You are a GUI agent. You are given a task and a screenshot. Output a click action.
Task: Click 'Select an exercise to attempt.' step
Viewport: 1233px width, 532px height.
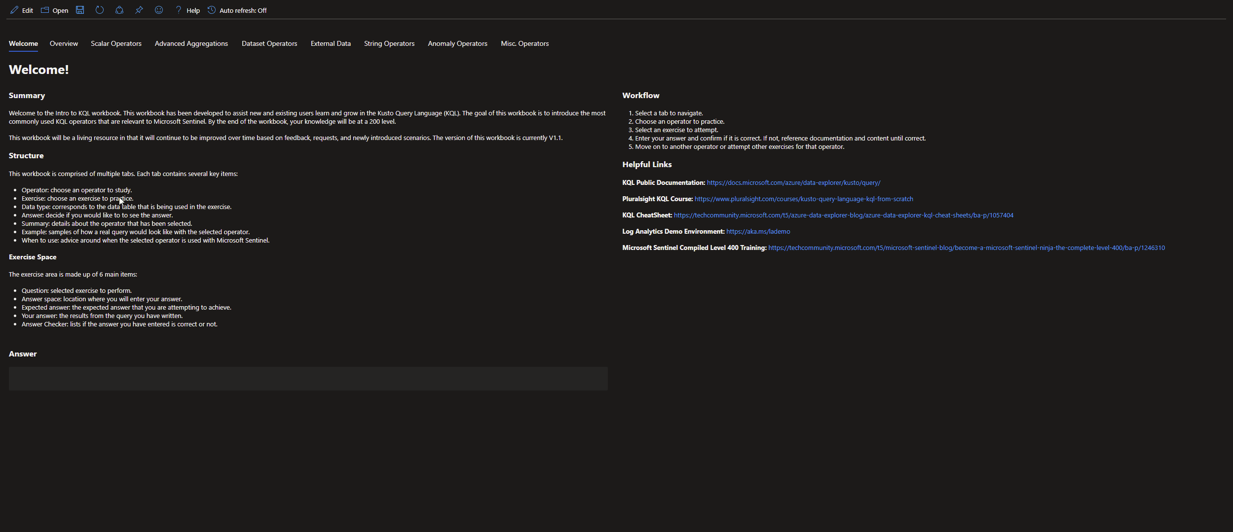point(676,130)
